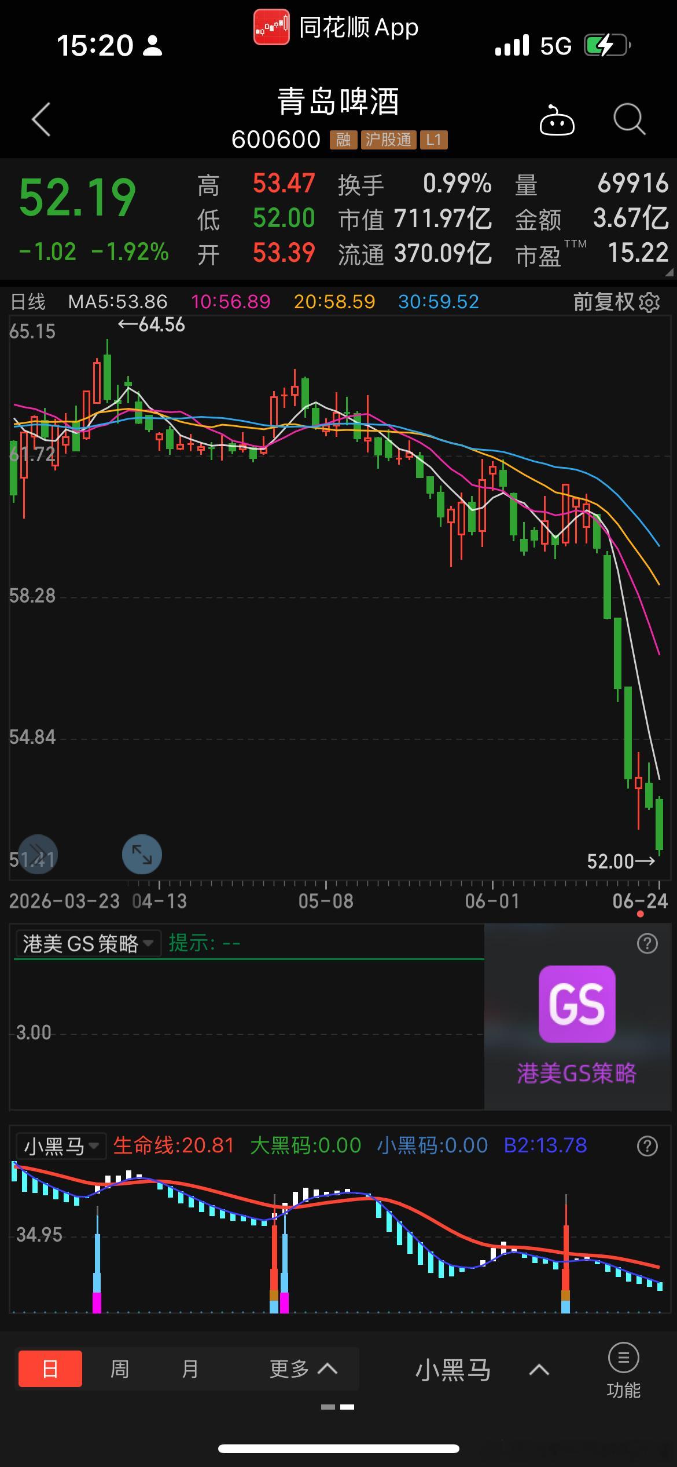Tap the 沪股通 tag
The height and width of the screenshot is (1467, 677).
[x=388, y=140]
